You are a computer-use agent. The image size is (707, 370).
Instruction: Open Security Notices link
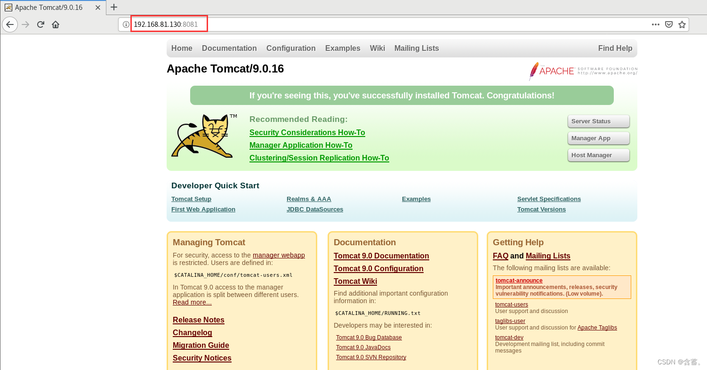(202, 358)
